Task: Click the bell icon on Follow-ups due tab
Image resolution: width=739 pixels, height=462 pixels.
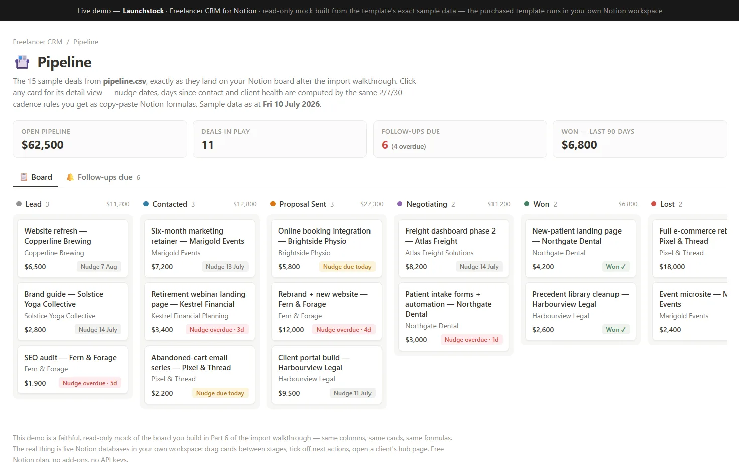Action: click(x=70, y=177)
